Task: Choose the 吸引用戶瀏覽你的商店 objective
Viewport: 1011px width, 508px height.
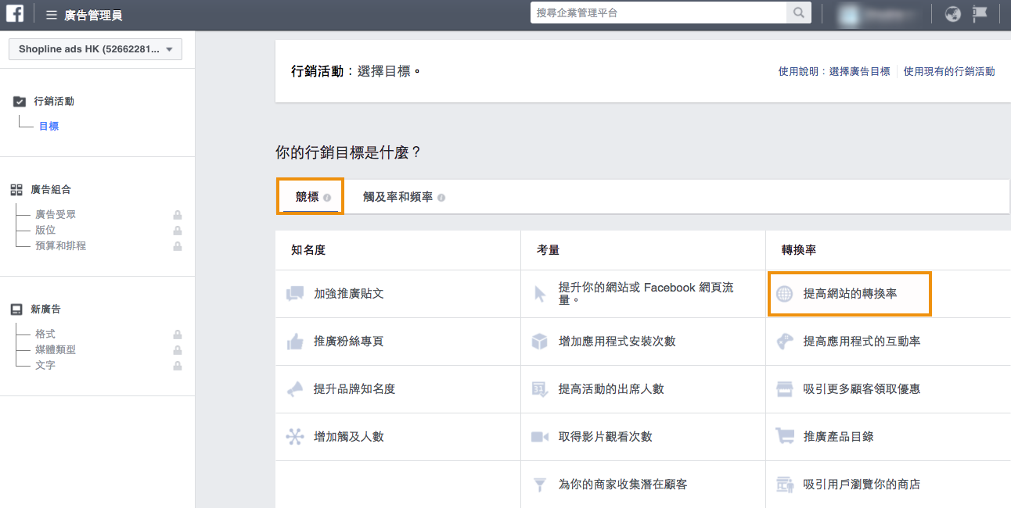Action: 888,485
